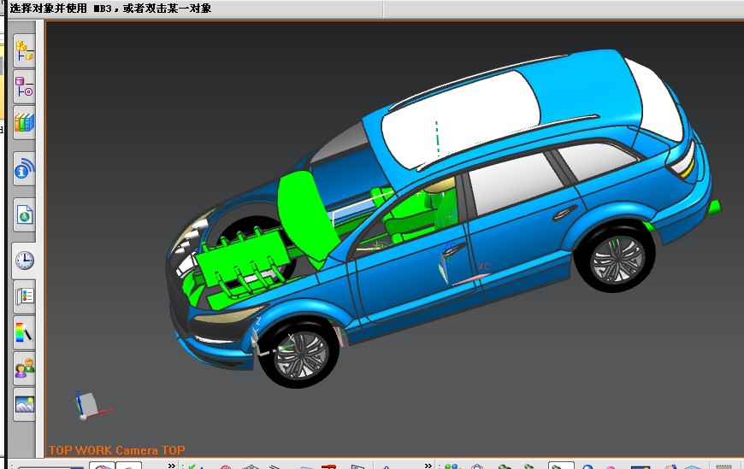Click the cue line prompt text at top
Image resolution: width=744 pixels, height=469 pixels.
[x=110, y=8]
